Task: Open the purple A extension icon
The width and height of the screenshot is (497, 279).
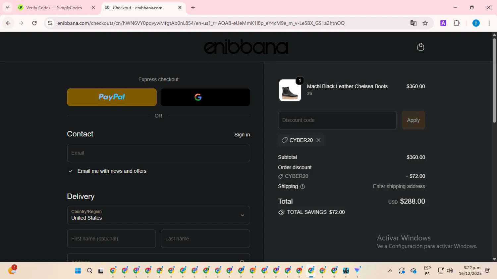Action: (443, 23)
